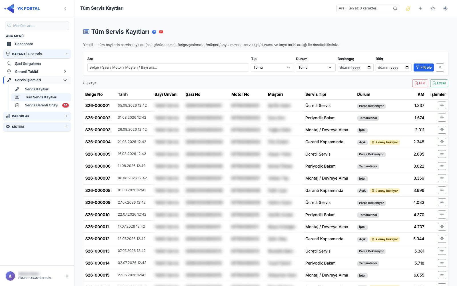Apply filters with the Filtrele button
Image resolution: width=457 pixels, height=286 pixels.
[424, 67]
